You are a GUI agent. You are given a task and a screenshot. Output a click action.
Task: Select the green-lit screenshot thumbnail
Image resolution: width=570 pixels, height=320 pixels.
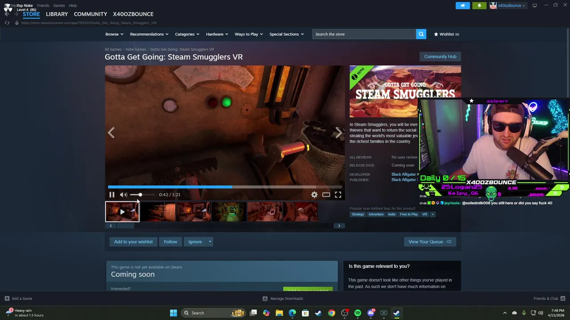[229, 212]
